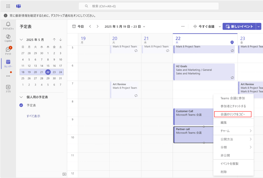Open Art Review event on Tuesday 20
263x178 pixels.
125,90
